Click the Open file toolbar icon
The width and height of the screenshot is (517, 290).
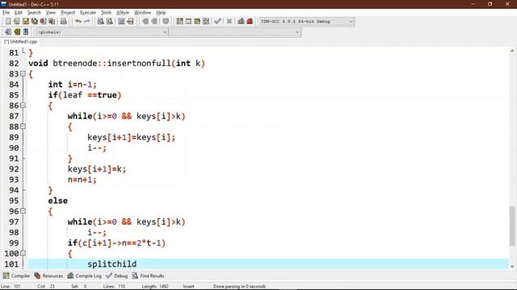(x=17, y=22)
